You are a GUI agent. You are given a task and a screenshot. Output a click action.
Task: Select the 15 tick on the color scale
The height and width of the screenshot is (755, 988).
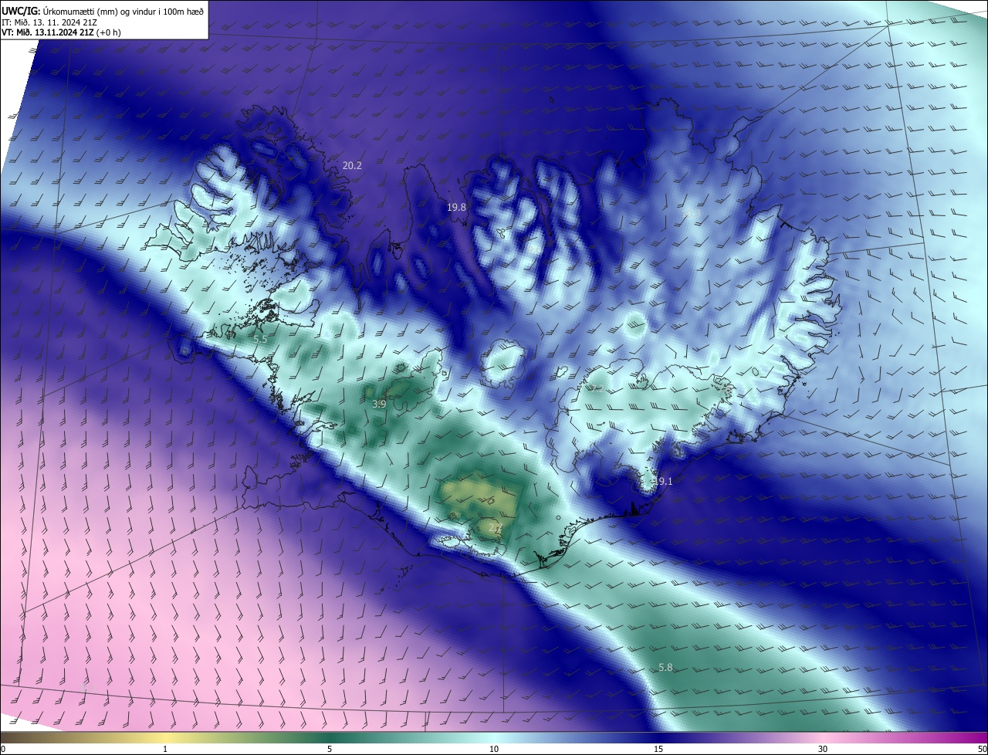click(658, 749)
